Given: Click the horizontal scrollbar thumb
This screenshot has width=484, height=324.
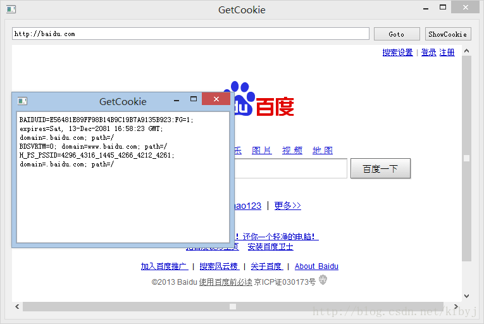Looking at the screenshot, I should click(233, 306).
